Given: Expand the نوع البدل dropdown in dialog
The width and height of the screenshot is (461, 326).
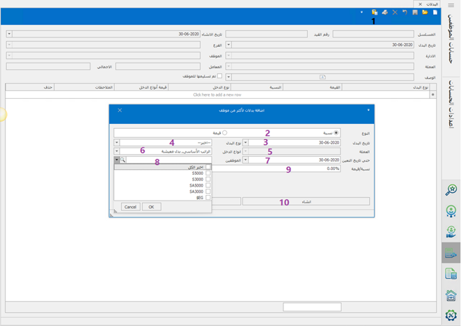Looking at the screenshot, I should pyautogui.click(x=117, y=142).
